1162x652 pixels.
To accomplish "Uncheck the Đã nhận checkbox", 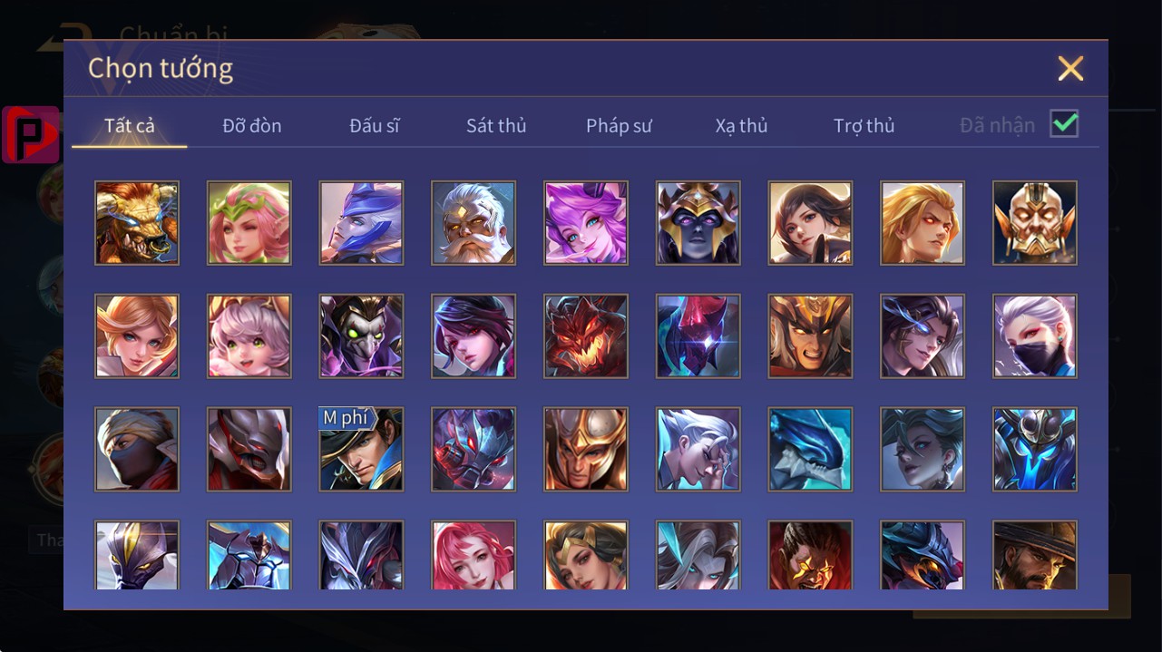I will [1064, 124].
